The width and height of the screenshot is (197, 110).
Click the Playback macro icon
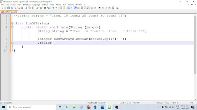[x=106, y=8]
